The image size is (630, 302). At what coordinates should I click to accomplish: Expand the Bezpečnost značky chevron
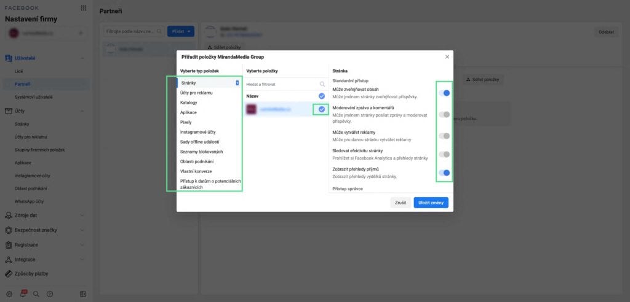point(82,230)
